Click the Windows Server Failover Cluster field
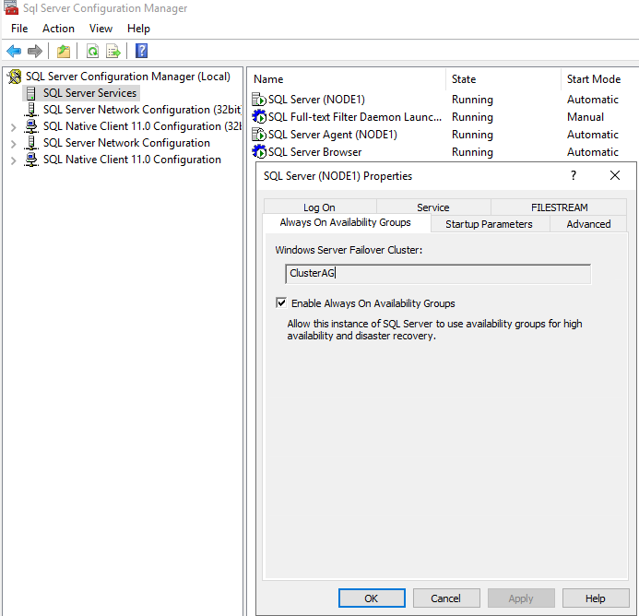639x616 pixels. [438, 273]
